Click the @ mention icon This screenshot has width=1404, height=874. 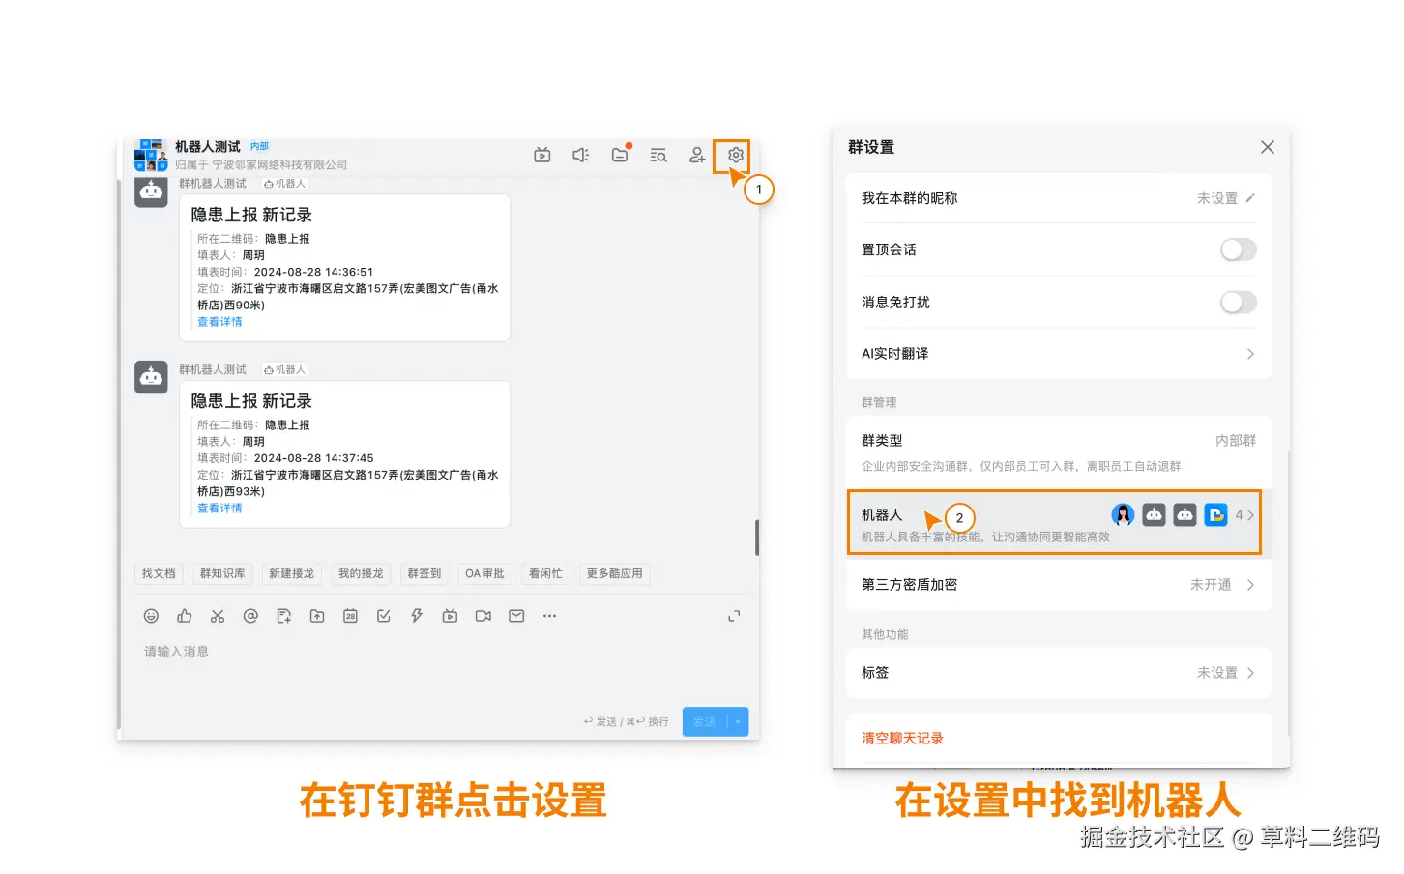tap(250, 616)
